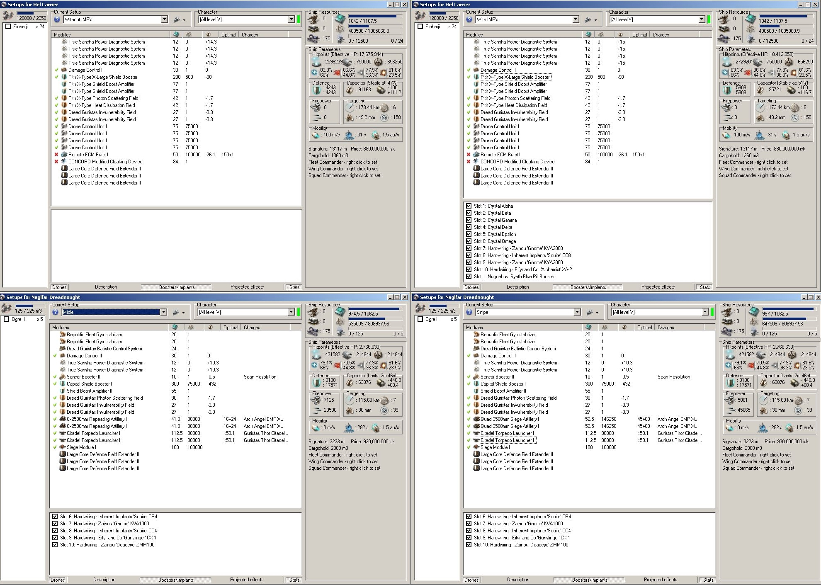Open the 'With IMP's' setup dropdown arrow
This screenshot has width=821, height=585.
point(576,19)
